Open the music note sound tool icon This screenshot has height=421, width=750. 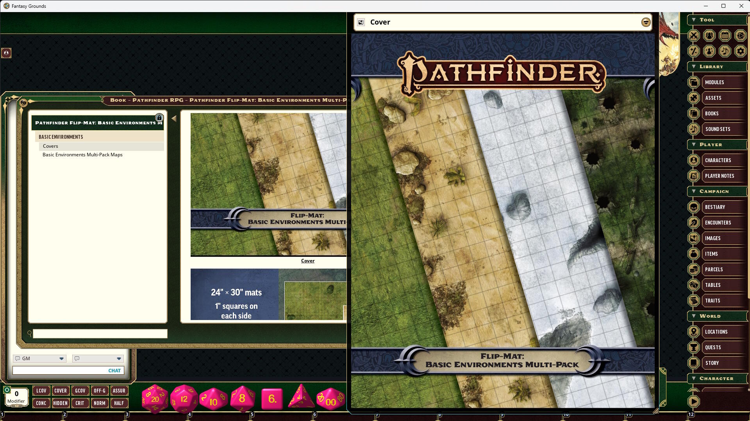(725, 51)
